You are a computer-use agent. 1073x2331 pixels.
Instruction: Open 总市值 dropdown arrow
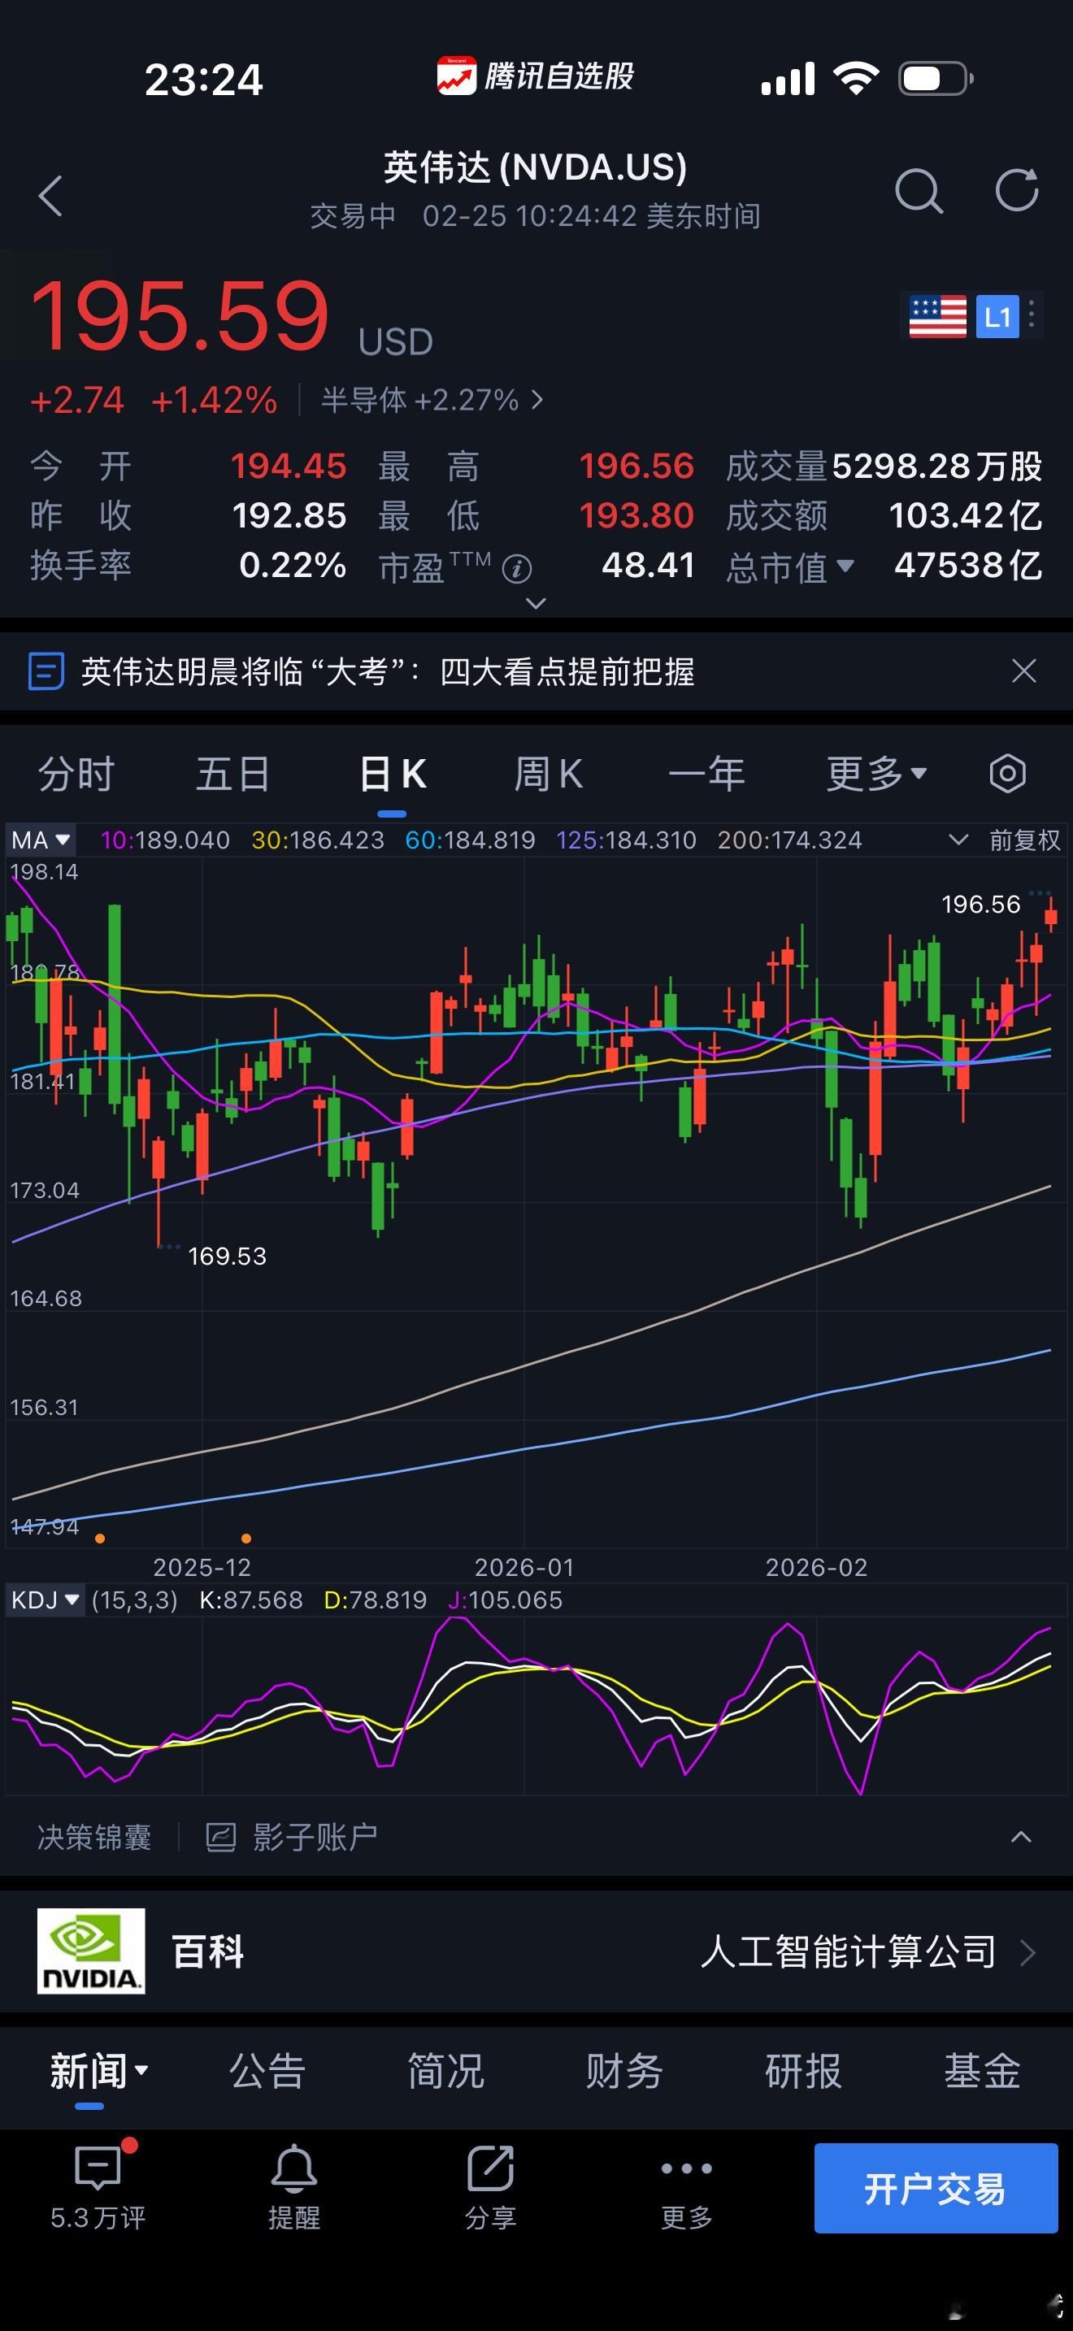(845, 566)
